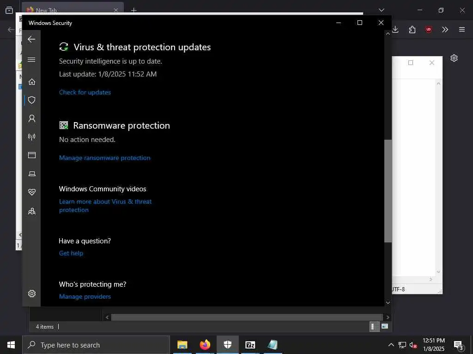The image size is (473, 354).
Task: Open Manage ransomware protection link
Action: click(x=105, y=158)
